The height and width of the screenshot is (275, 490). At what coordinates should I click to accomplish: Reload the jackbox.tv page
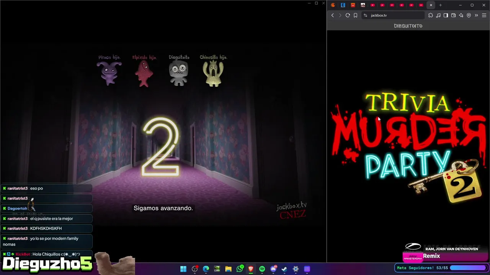point(348,15)
